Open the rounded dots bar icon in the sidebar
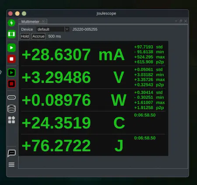Viewport: 197px width, 185px height. (11, 97)
